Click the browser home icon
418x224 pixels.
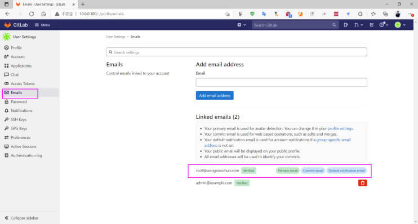click(x=43, y=14)
